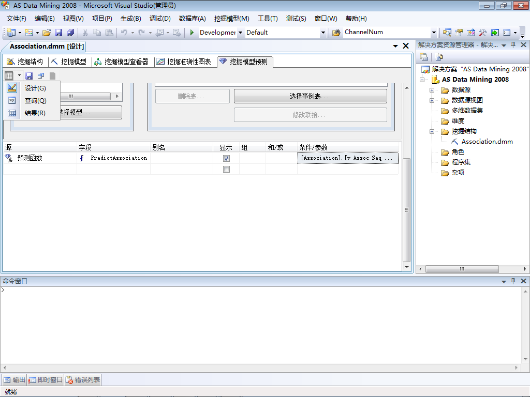Screen dimensions: 530x397
Task: Click the Cut scissors icon
Action: 85,33
